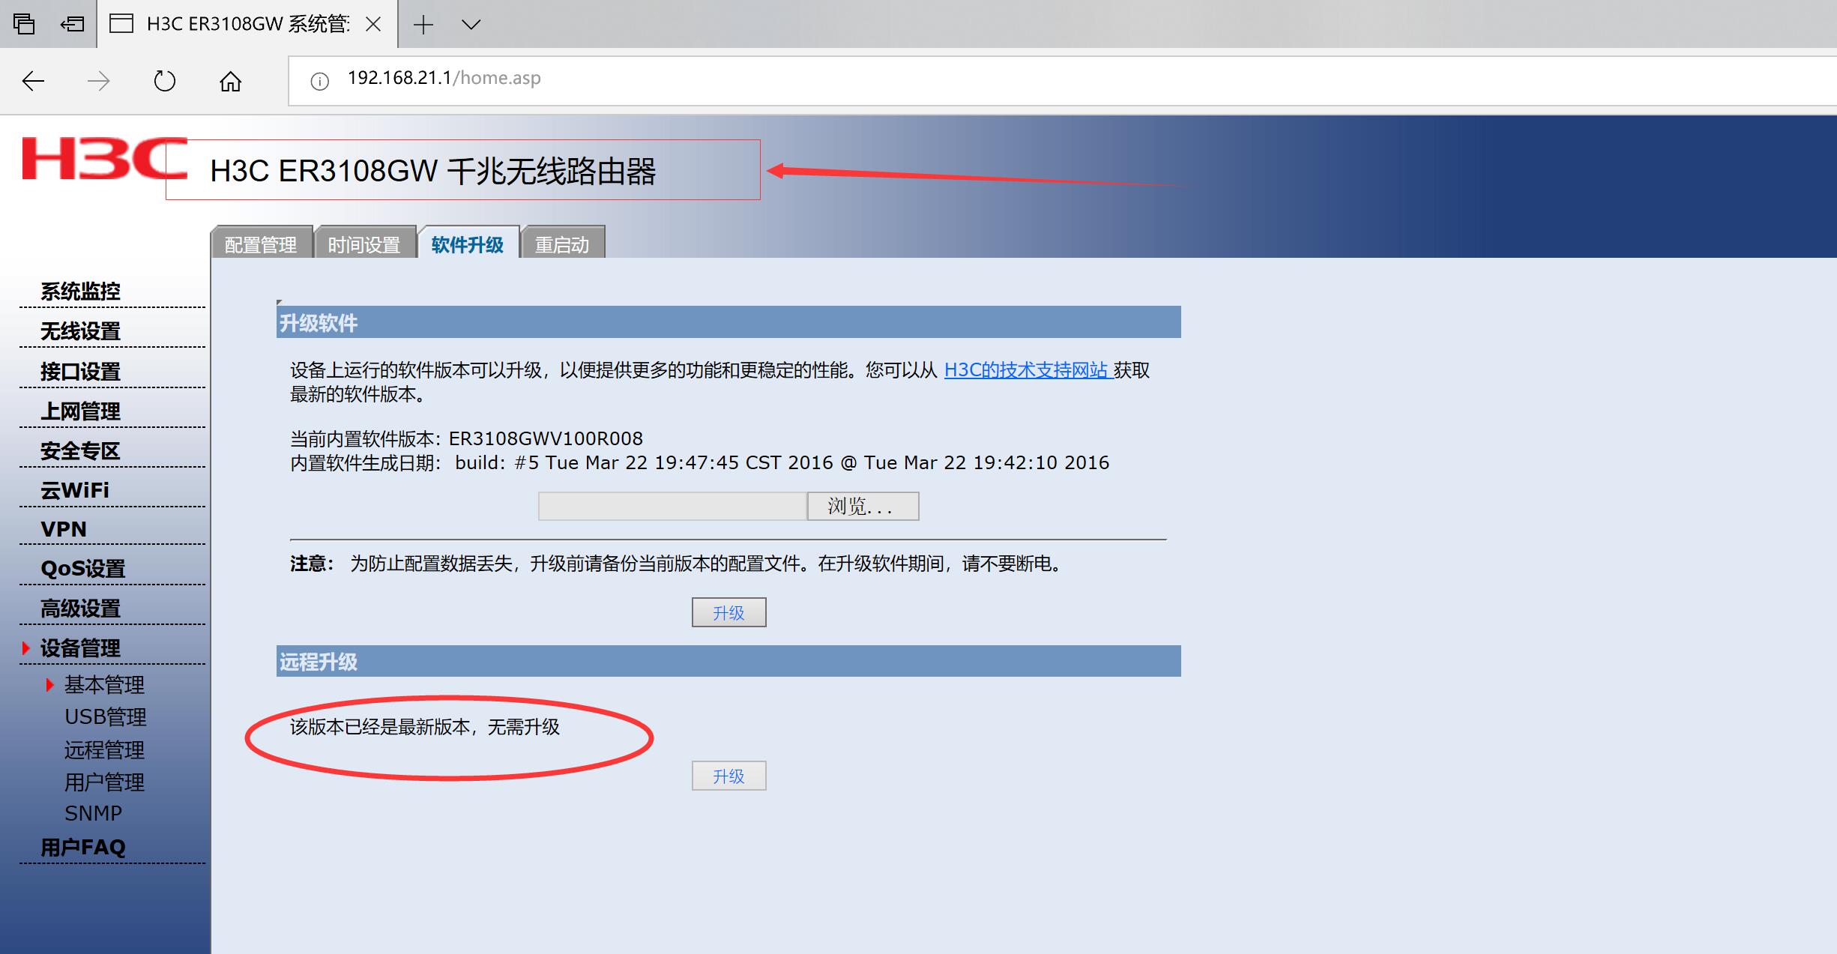Click the browser home icon
The image size is (1837, 954).
click(230, 81)
